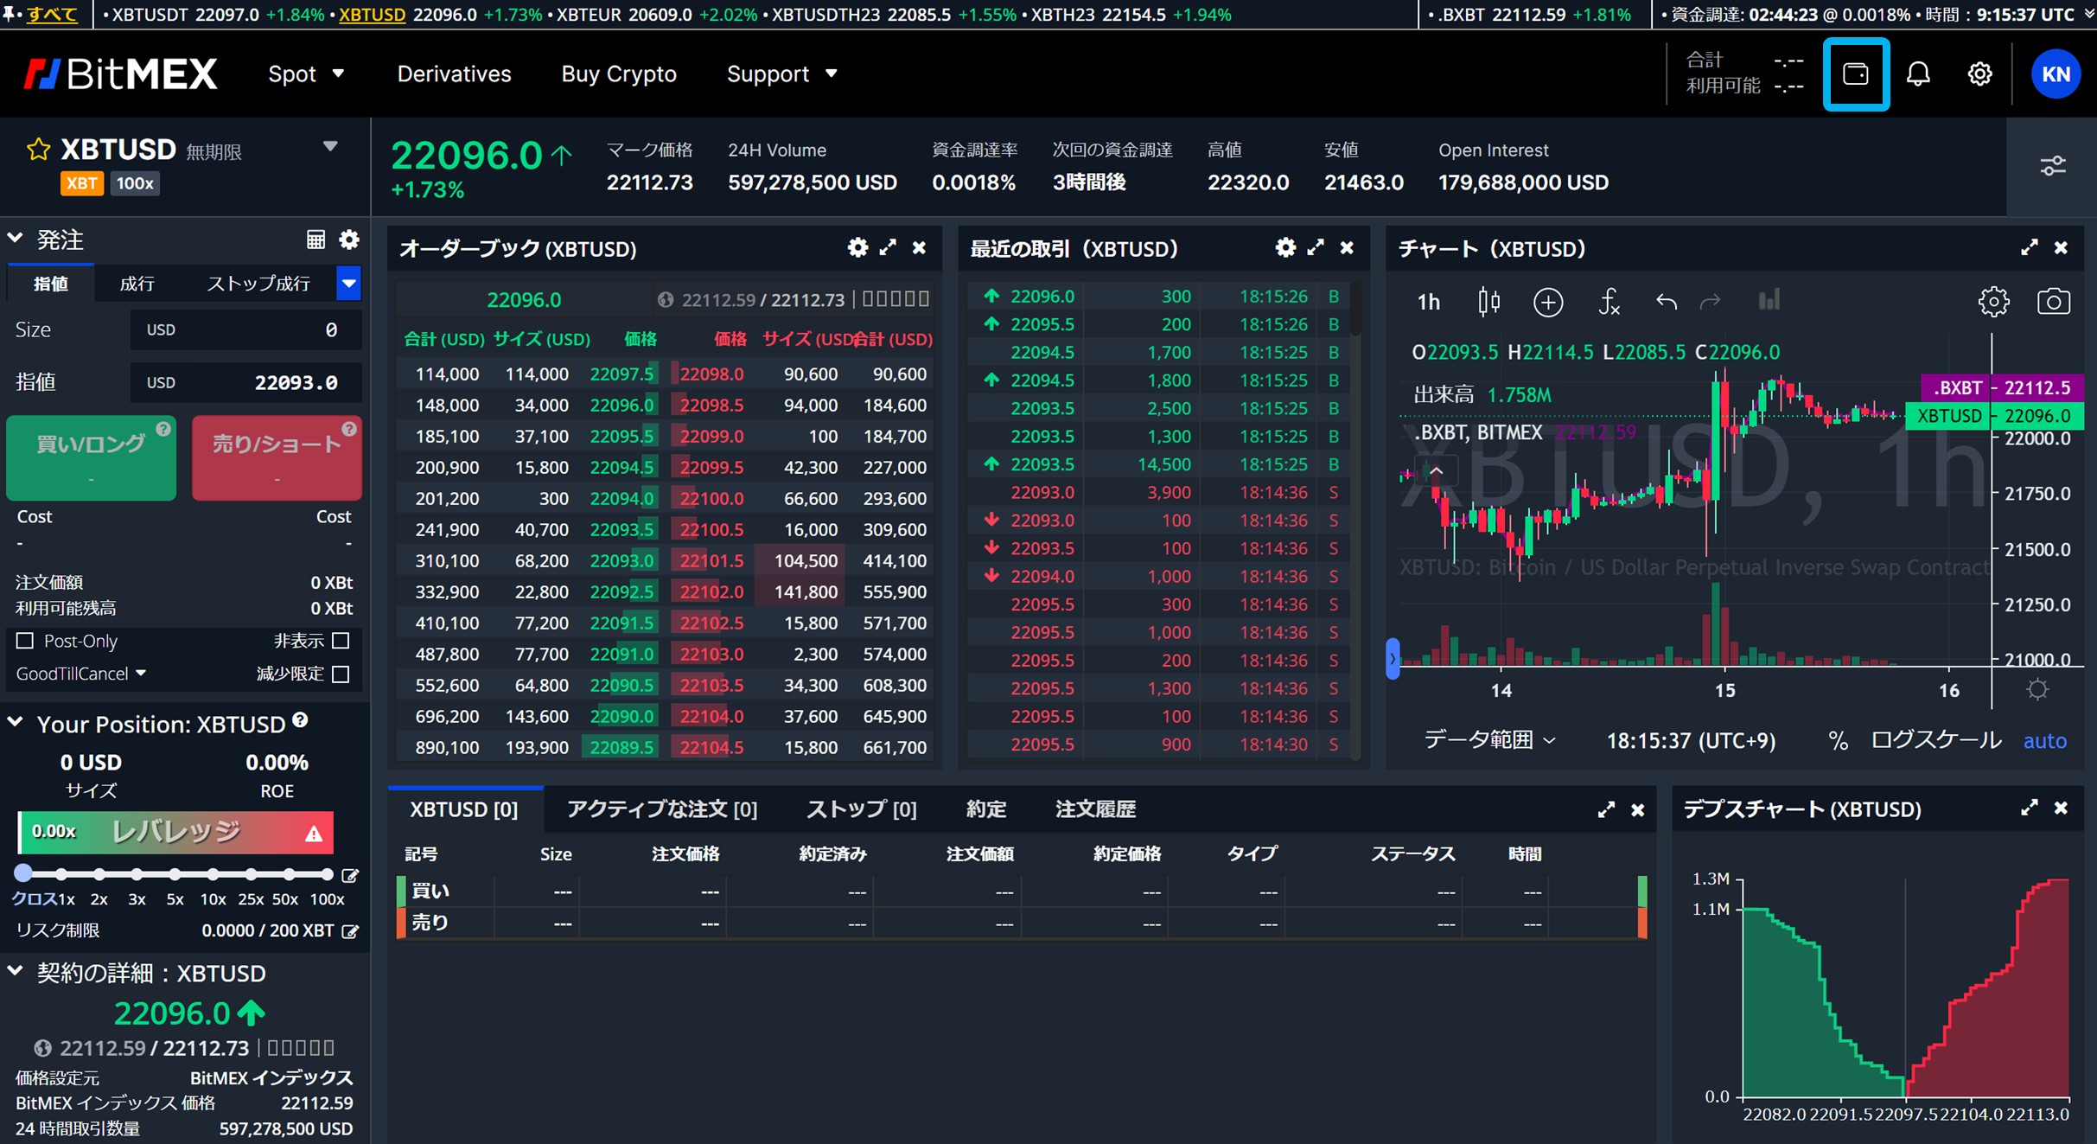Redo chart action arrow
The width and height of the screenshot is (2097, 1144).
pyautogui.click(x=1710, y=302)
